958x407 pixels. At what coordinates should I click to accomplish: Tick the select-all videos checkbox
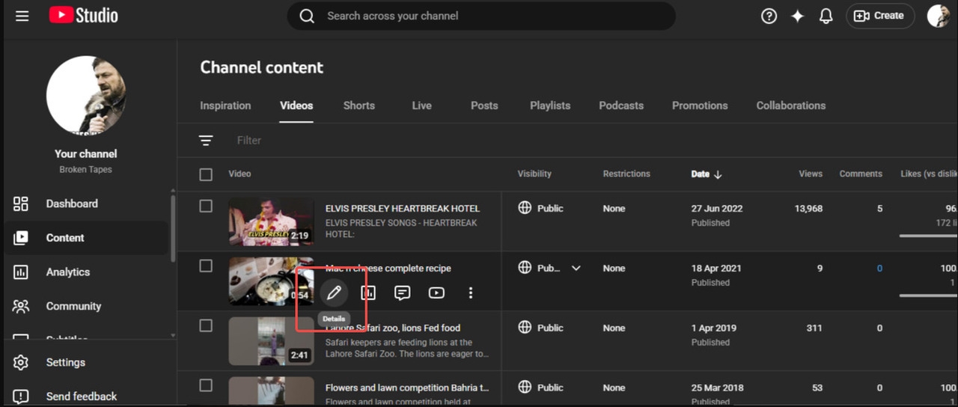[206, 174]
